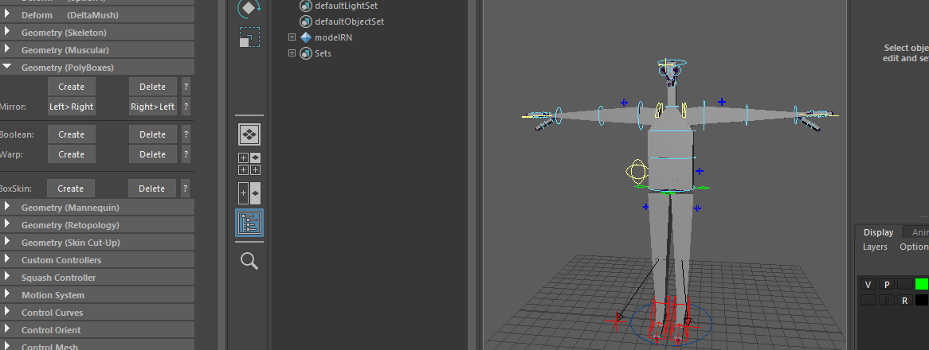Select the four-view pane layout icon
This screenshot has height=350, width=929.
(x=249, y=165)
